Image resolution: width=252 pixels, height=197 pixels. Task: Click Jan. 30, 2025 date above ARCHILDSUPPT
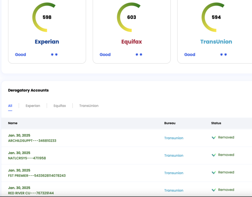pyautogui.click(x=19, y=135)
